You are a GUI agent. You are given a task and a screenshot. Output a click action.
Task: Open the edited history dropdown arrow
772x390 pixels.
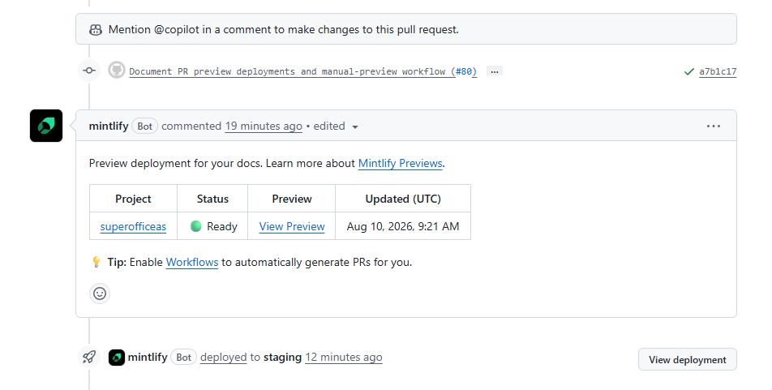(x=355, y=127)
